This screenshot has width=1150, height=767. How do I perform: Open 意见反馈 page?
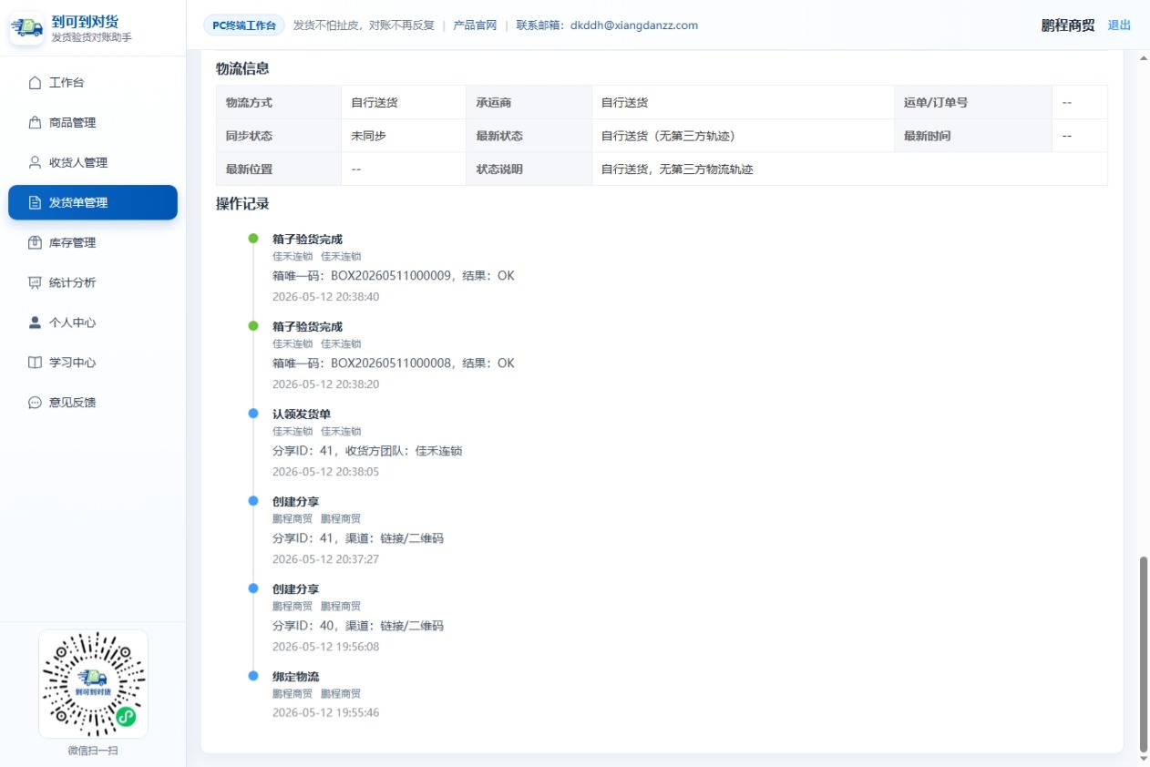click(x=93, y=403)
